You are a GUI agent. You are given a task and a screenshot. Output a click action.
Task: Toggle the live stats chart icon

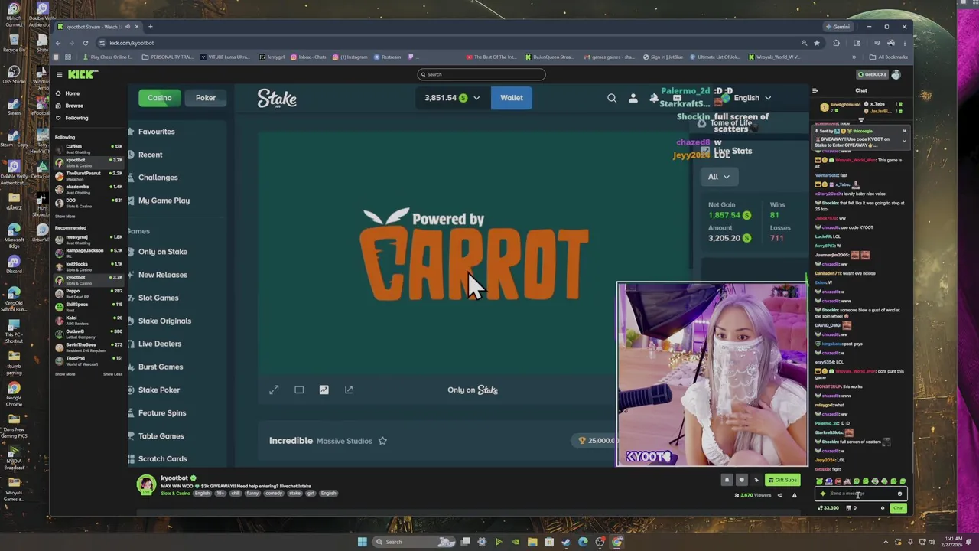pos(324,390)
